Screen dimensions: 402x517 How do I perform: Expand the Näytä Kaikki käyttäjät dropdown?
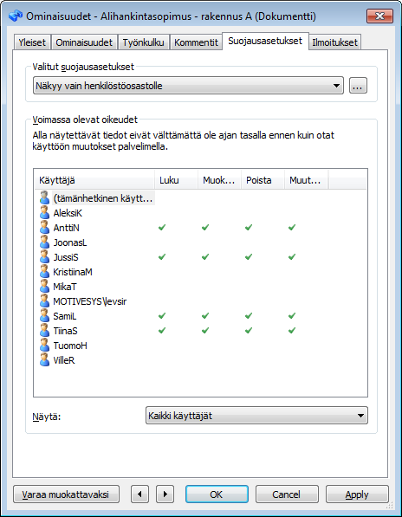[256, 416]
